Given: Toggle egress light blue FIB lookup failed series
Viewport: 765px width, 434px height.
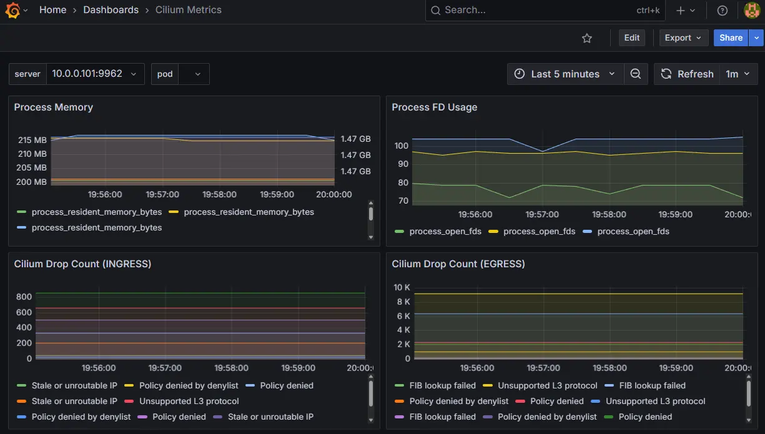Looking at the screenshot, I should pos(652,386).
